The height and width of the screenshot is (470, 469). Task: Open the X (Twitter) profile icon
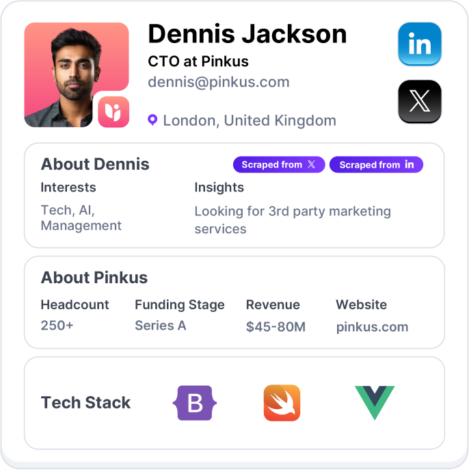(x=419, y=101)
